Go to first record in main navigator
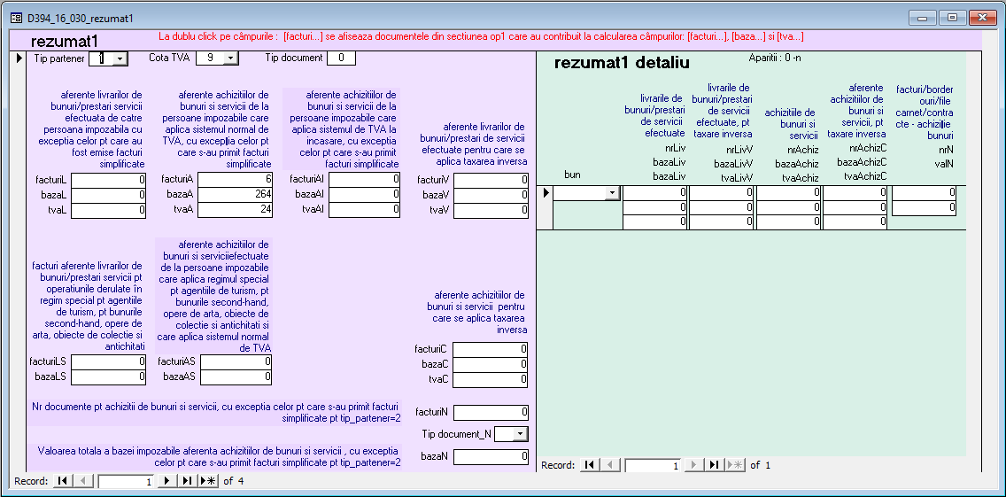Screen dimensions: 1006x497 coord(62,480)
